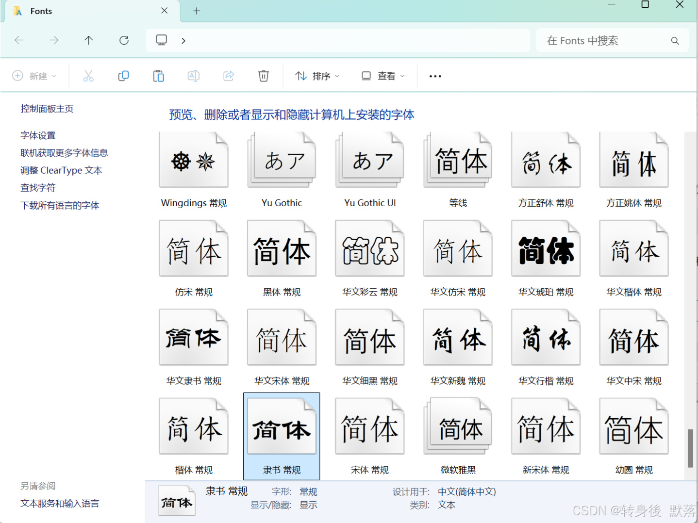Click the Copy icon in toolbar
Screen dimensions: 698x523
[123, 76]
